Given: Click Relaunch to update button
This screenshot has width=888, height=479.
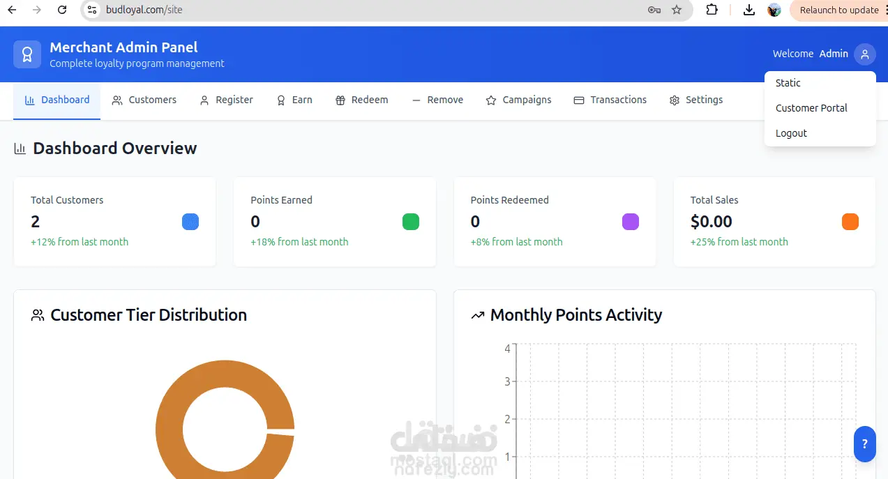Looking at the screenshot, I should (838, 10).
